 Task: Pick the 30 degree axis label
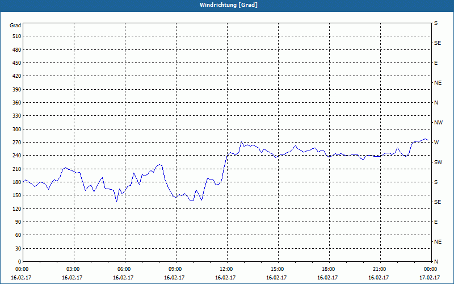point(18,249)
